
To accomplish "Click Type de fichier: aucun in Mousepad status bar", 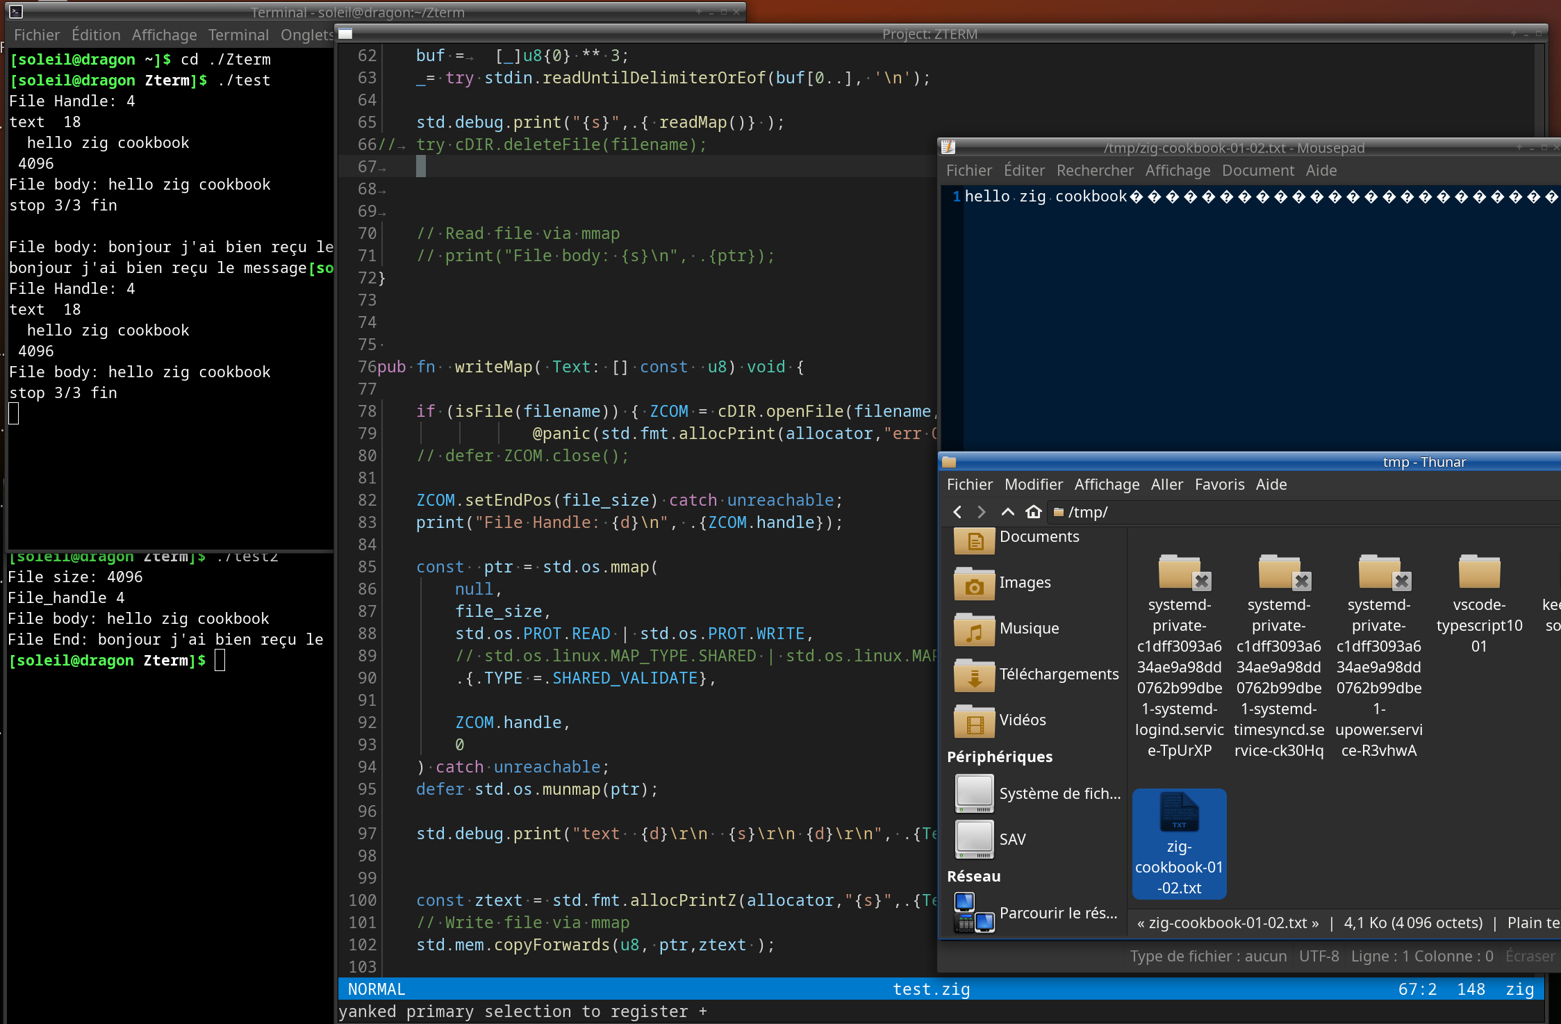I will (1208, 956).
